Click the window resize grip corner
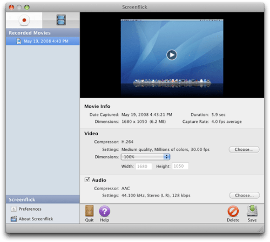This screenshot has width=270, height=242. pos(260,229)
